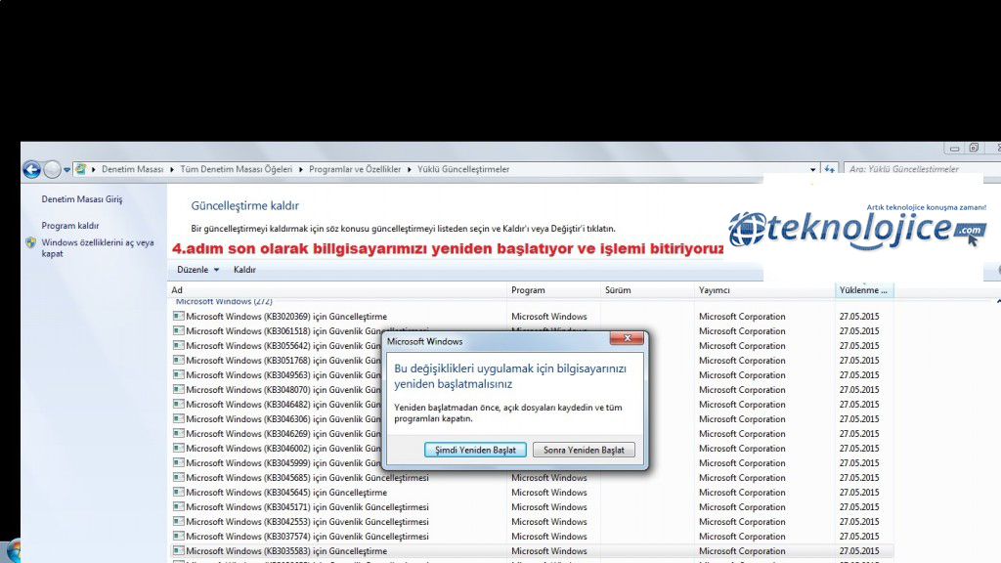Select the update row named KB3045171
Viewport: 1001px width, 563px height.
tap(533, 507)
